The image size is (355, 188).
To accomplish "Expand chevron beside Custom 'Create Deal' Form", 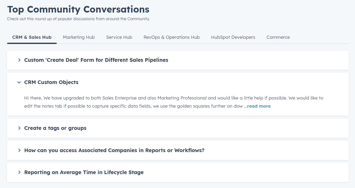I will [x=19, y=60].
